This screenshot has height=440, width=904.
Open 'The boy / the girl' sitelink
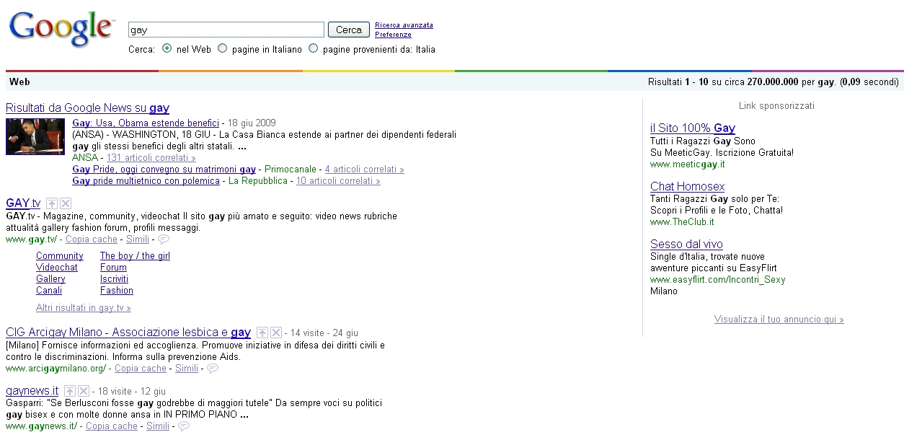pos(135,256)
